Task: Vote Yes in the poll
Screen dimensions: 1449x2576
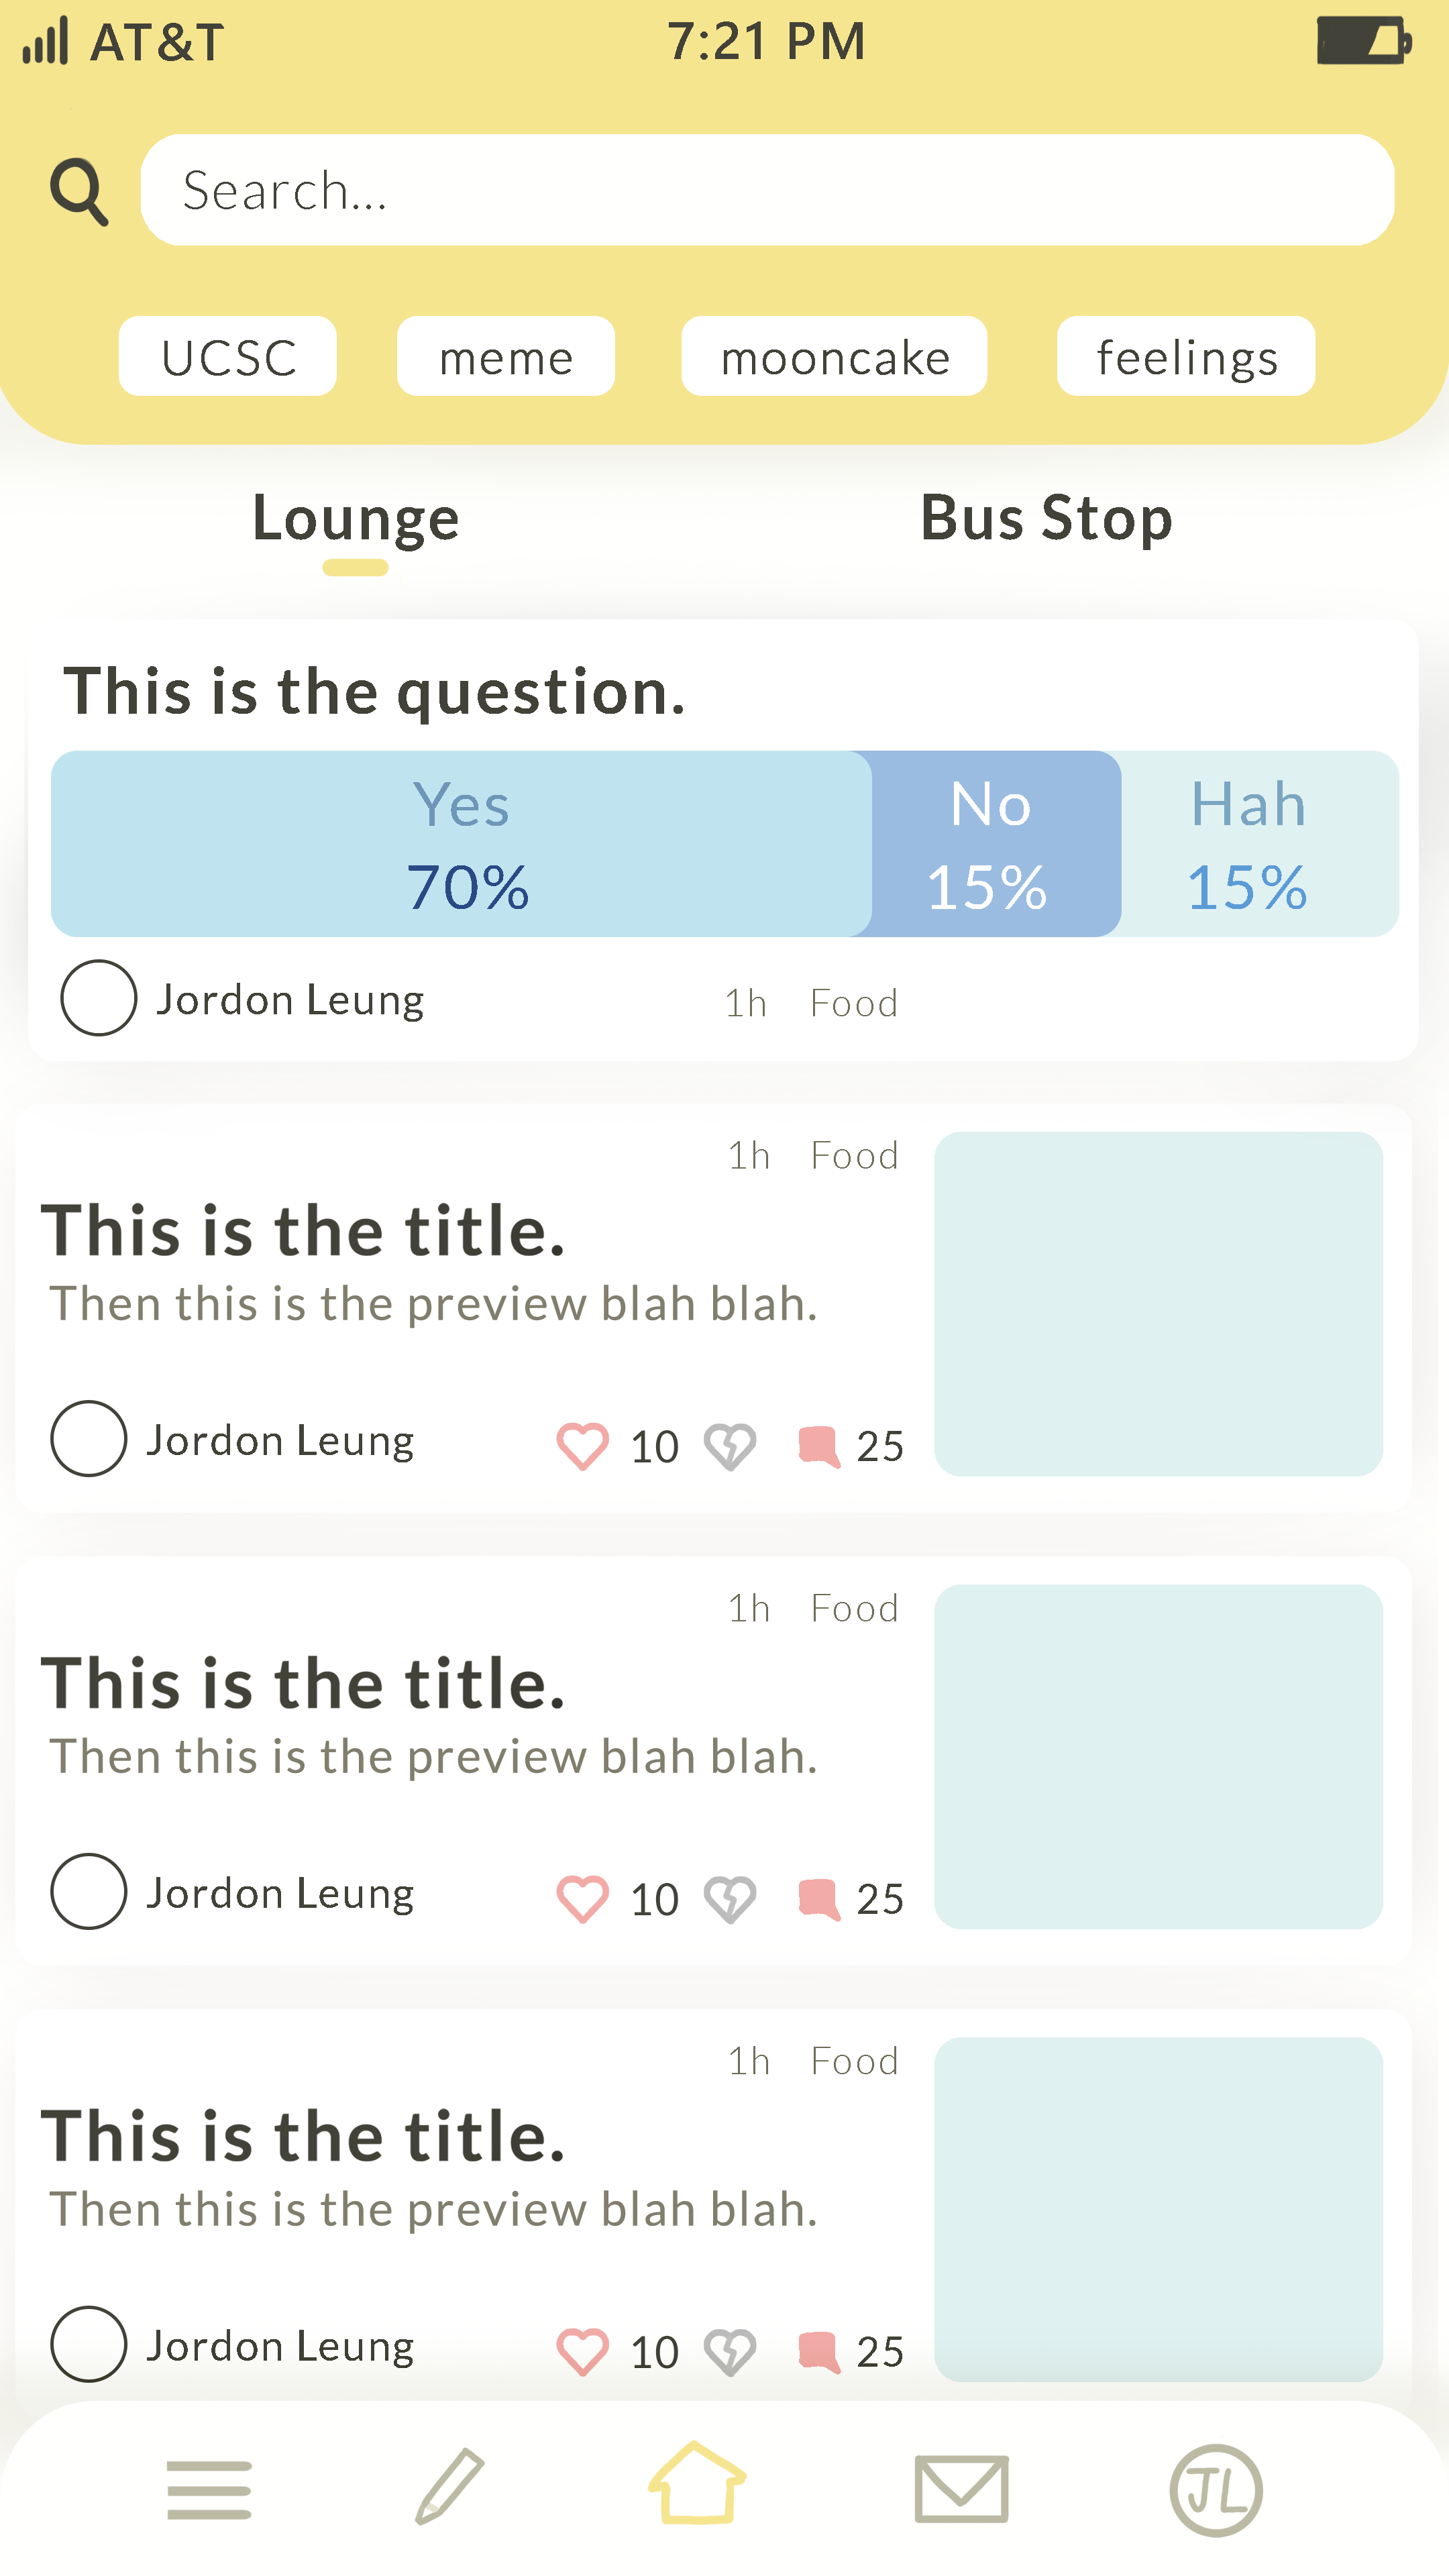Action: tap(461, 844)
